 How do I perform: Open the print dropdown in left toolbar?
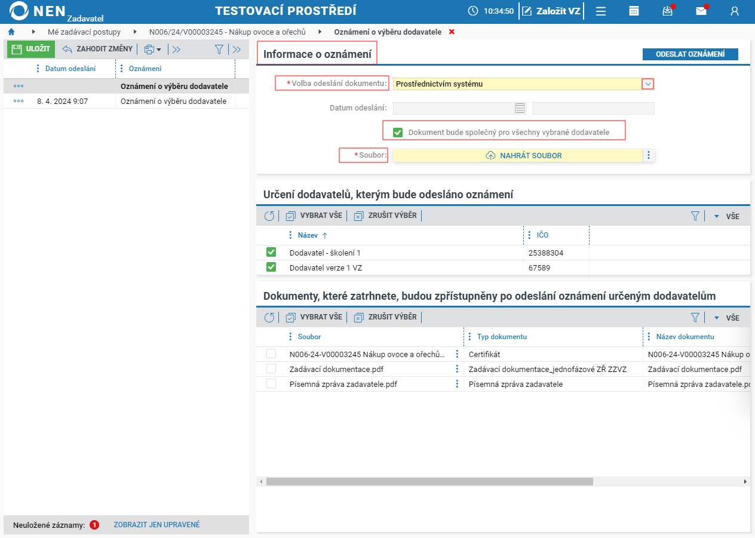[x=153, y=50]
